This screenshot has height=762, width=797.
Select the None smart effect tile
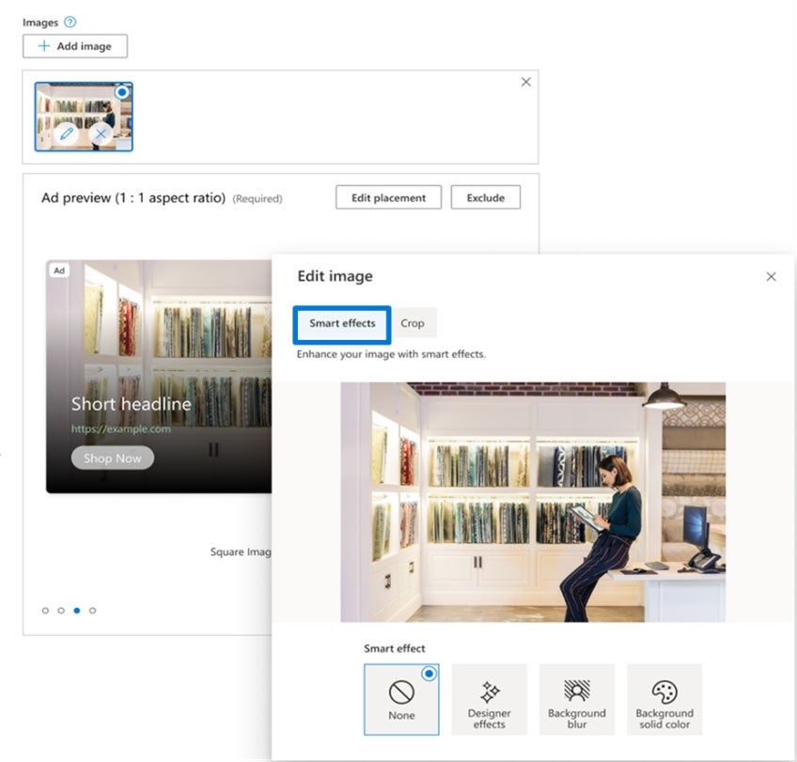[401, 699]
